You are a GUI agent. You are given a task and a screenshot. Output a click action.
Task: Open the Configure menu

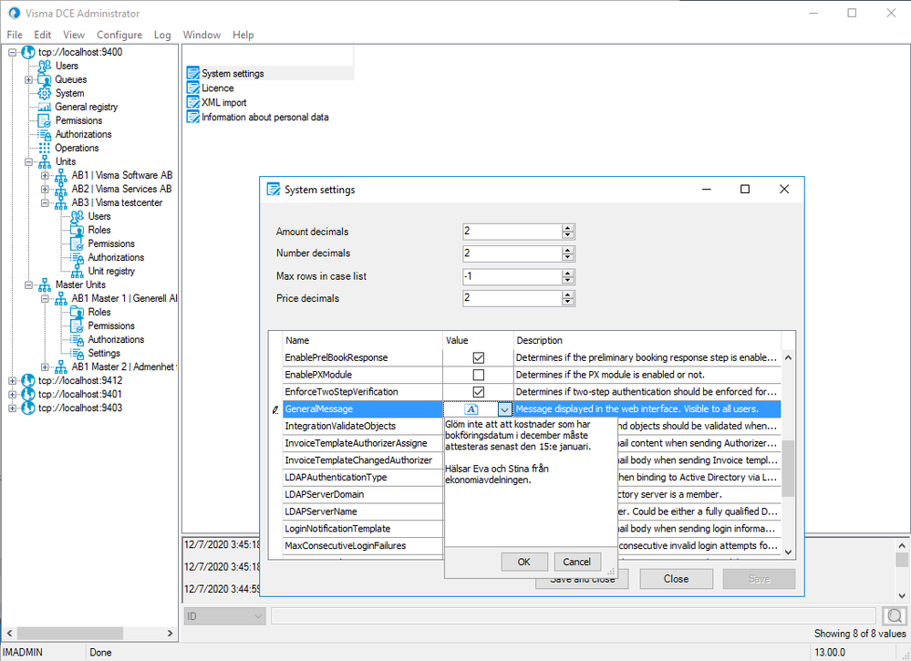pos(119,35)
